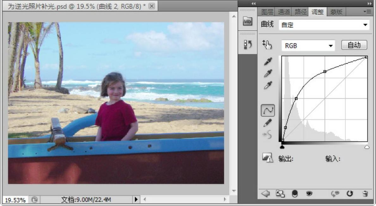Open the panel options flyout menu
This screenshot has height=206, width=376.
click(x=367, y=12)
